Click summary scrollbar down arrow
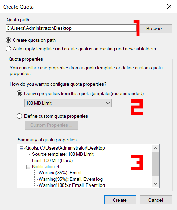The image size is (177, 210). (155, 183)
